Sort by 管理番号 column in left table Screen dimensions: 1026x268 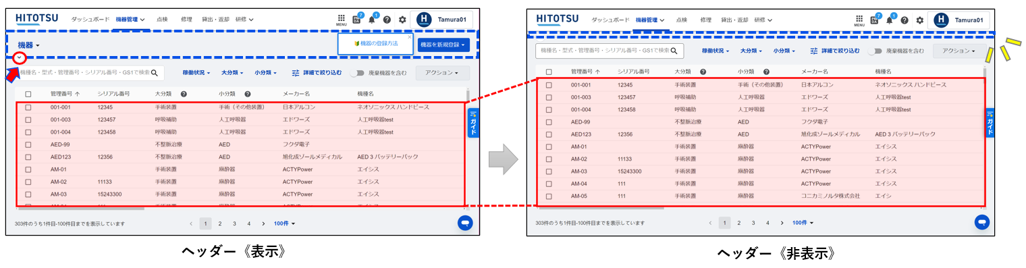point(65,95)
